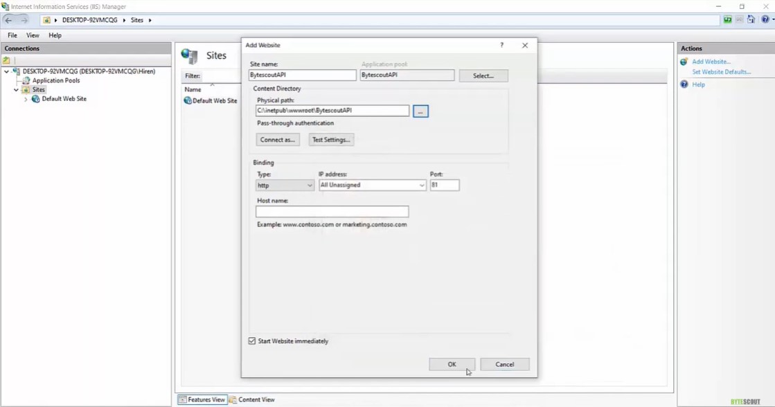This screenshot has height=407, width=775.
Task: Click the Test Settings button
Action: (331, 140)
